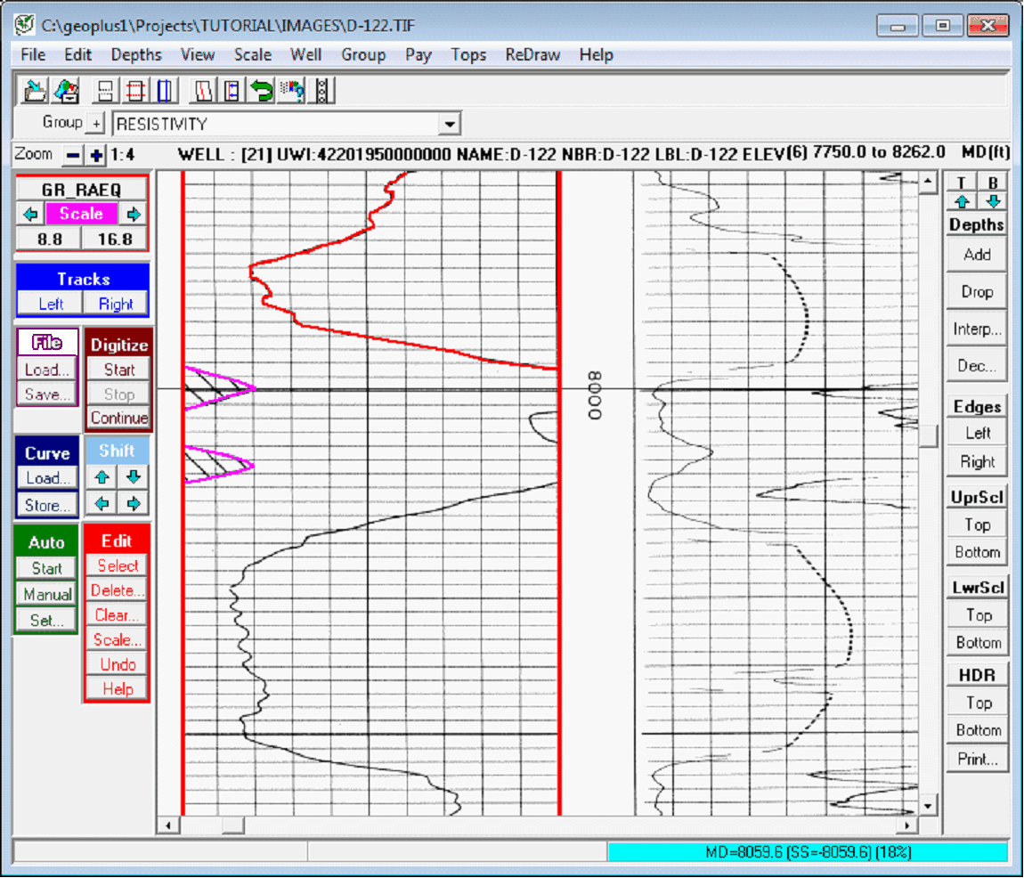
Task: Zoom in with the plus icon
Action: pyautogui.click(x=96, y=155)
